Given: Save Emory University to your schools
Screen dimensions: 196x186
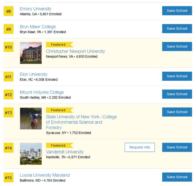Looking at the screenshot, I should pyautogui.click(x=177, y=11).
